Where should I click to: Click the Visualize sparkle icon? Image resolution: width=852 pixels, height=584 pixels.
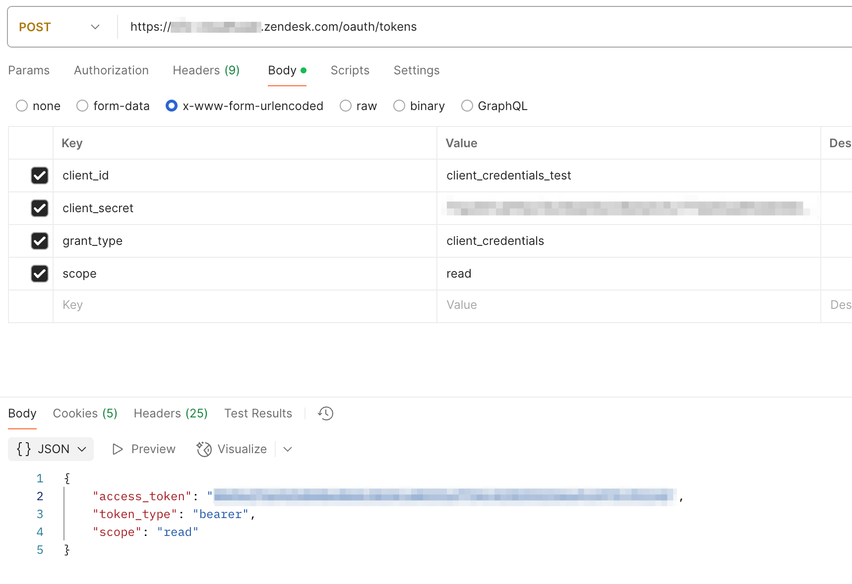point(204,449)
